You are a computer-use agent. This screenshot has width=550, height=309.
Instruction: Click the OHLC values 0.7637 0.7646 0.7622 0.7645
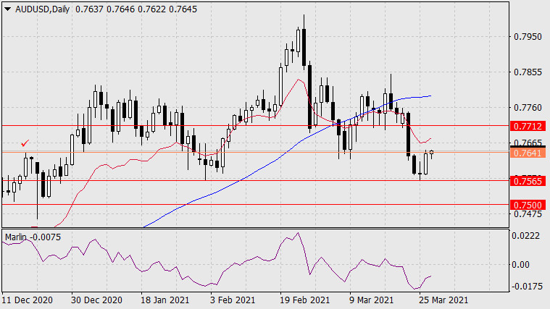point(136,9)
